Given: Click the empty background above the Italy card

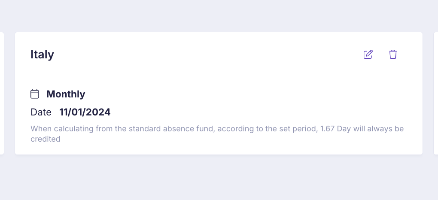Looking at the screenshot, I should (219, 15).
